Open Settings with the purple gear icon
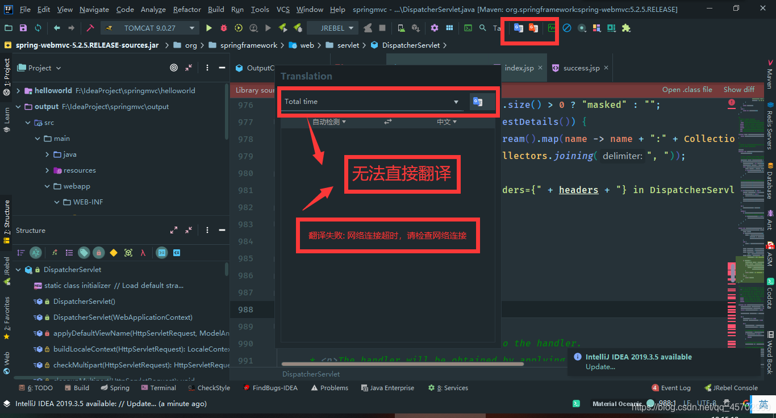The image size is (776, 418). point(435,28)
